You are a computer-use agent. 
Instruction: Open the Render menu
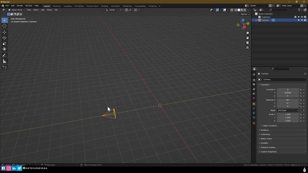point(20,6)
